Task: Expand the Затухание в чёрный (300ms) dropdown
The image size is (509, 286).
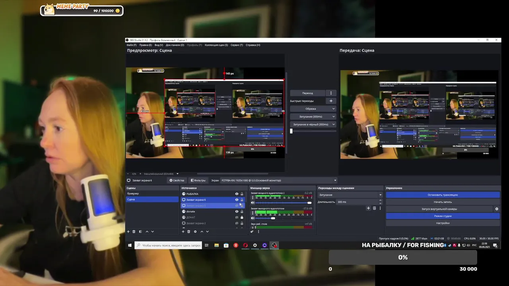Action: (313, 124)
